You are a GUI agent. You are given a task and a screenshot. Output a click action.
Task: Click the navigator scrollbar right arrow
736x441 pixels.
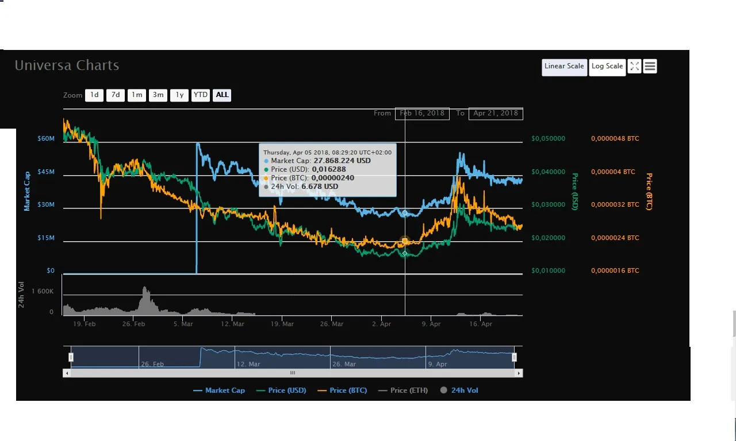(x=519, y=373)
